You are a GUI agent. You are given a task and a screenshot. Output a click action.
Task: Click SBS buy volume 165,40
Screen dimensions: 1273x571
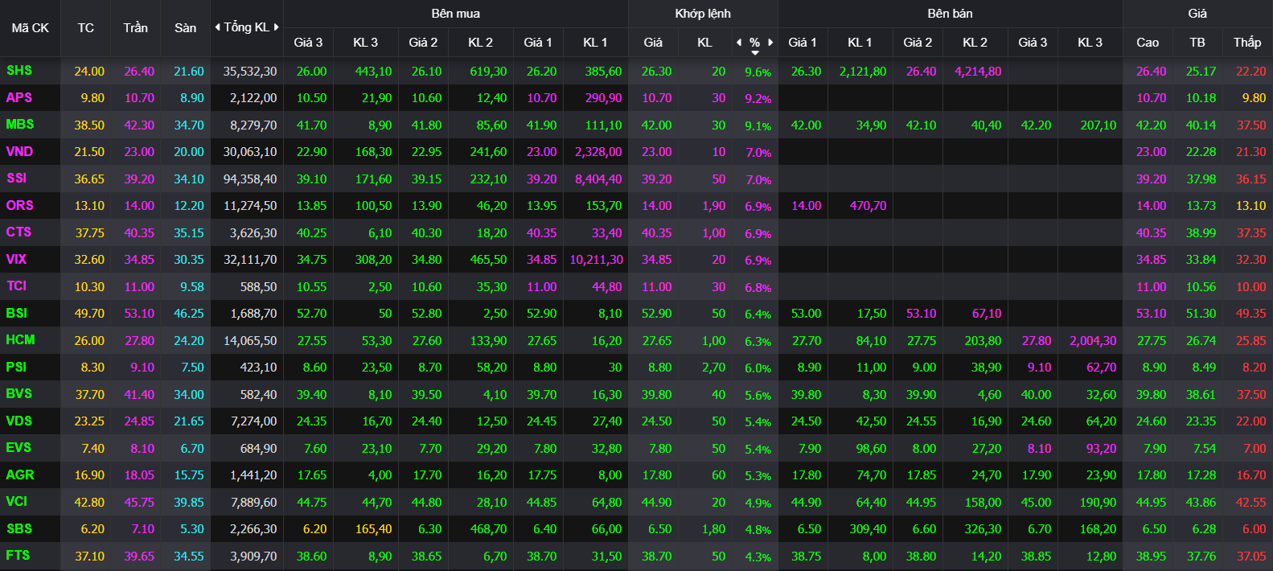374,529
